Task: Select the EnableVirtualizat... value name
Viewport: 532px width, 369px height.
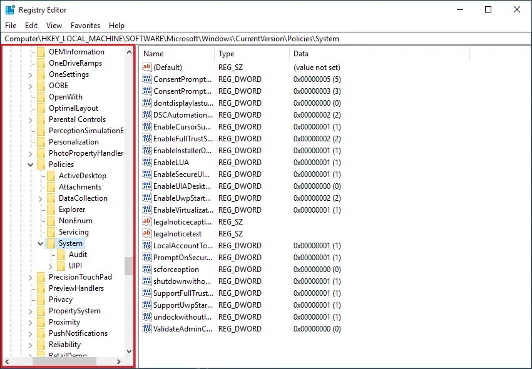Action: point(183,210)
